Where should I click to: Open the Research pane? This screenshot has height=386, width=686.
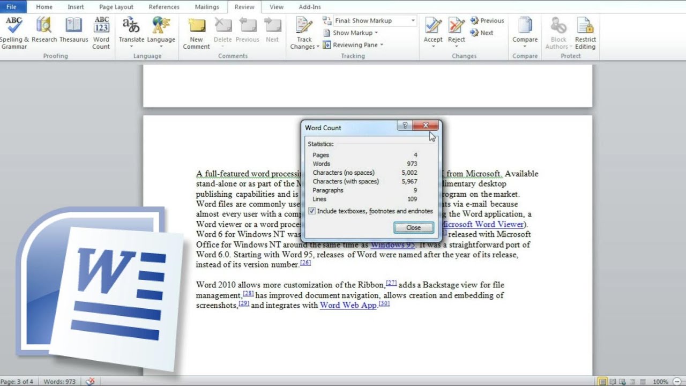[x=44, y=31]
